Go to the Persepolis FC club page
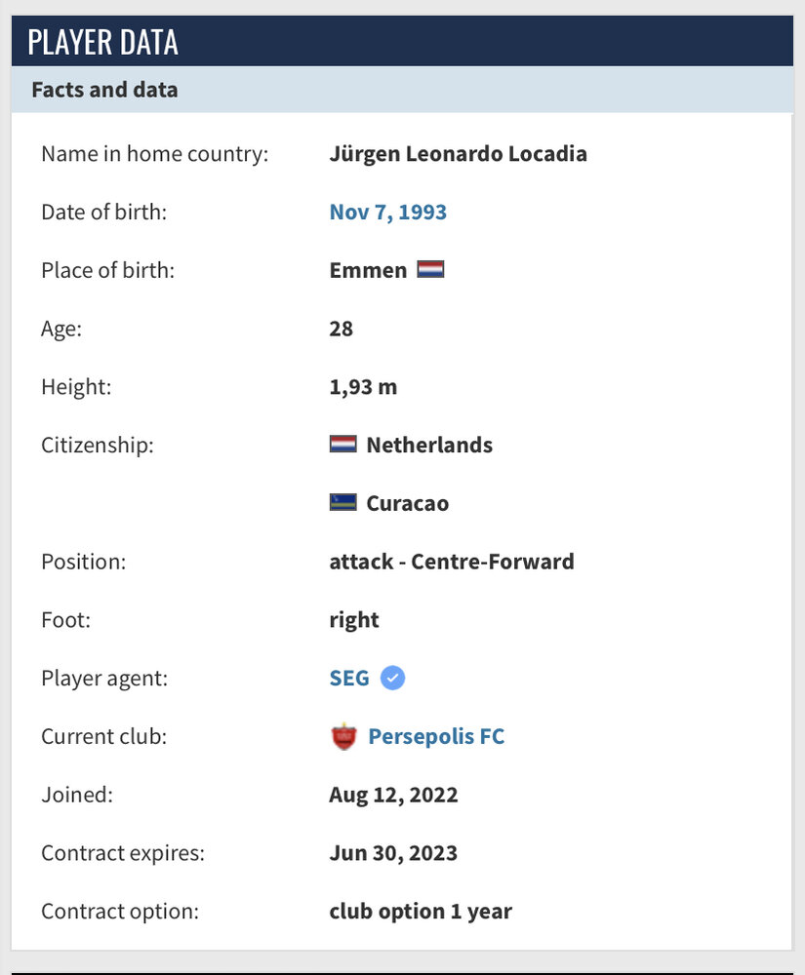This screenshot has width=805, height=975. (436, 736)
